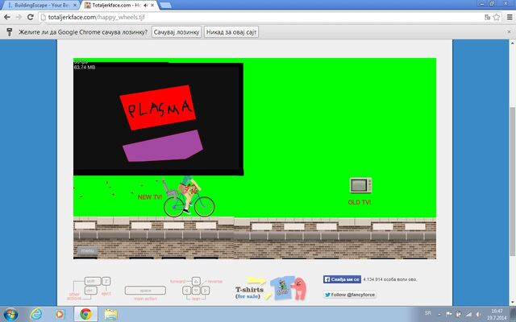Viewport: 516px width, 322px height.
Task: Open the T-shirts for sale link
Action: pos(249,292)
